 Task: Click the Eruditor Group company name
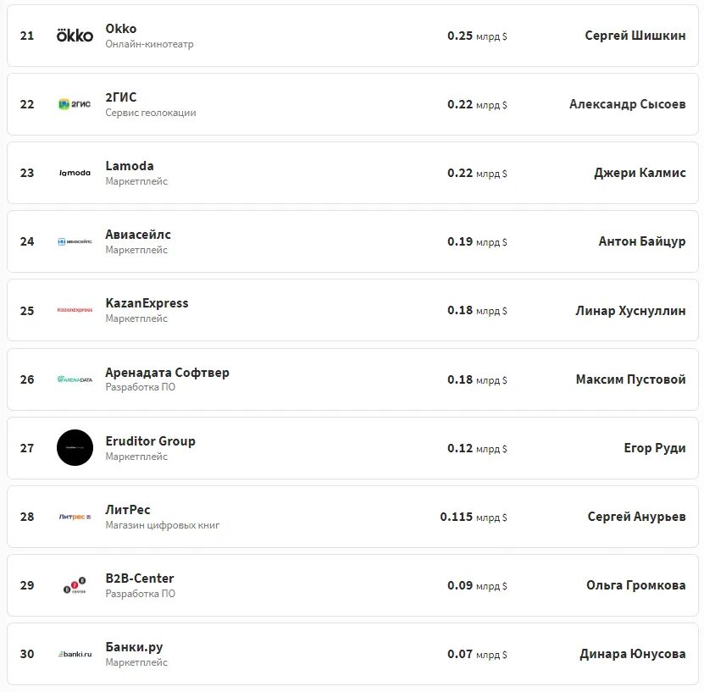click(150, 441)
